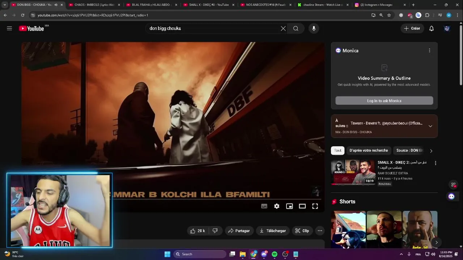Switch to shaoline Stream tab
Screen dimensions: 463x260
coord(323,5)
